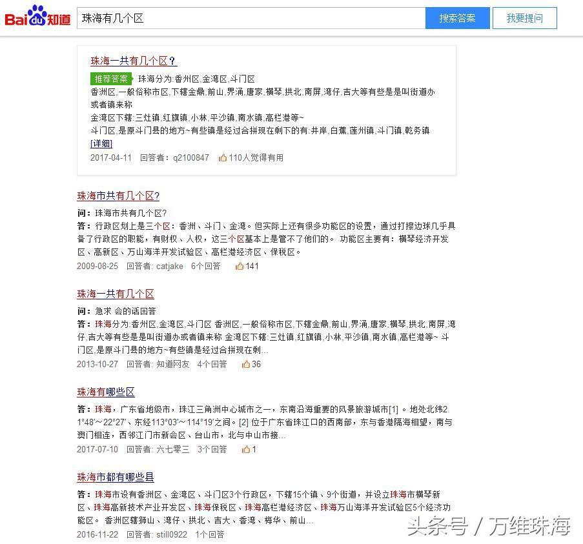The image size is (583, 544).
Task: Click answerer name catjake
Action: [x=170, y=266]
